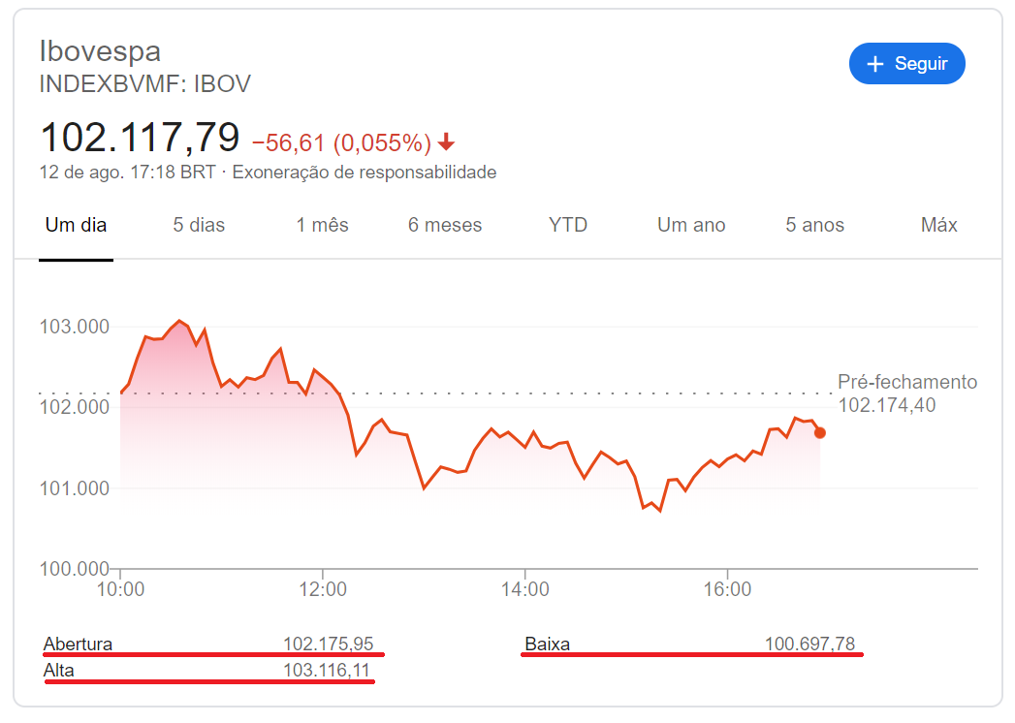Viewport: 1015px width, 723px height.
Task: Select the 6 meses time range
Action: point(444,224)
